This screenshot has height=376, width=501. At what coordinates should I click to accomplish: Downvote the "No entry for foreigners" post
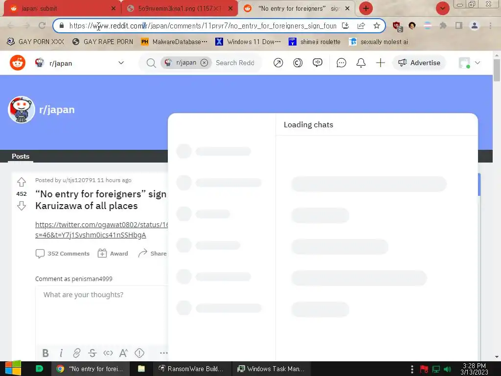point(22,206)
